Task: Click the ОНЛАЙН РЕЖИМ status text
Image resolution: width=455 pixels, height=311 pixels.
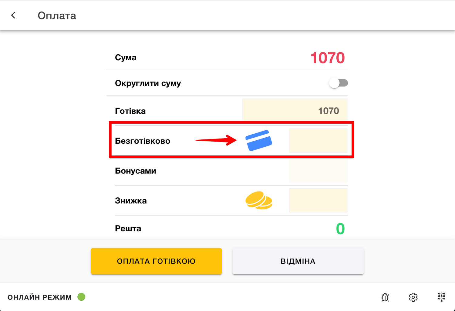Action: click(40, 297)
